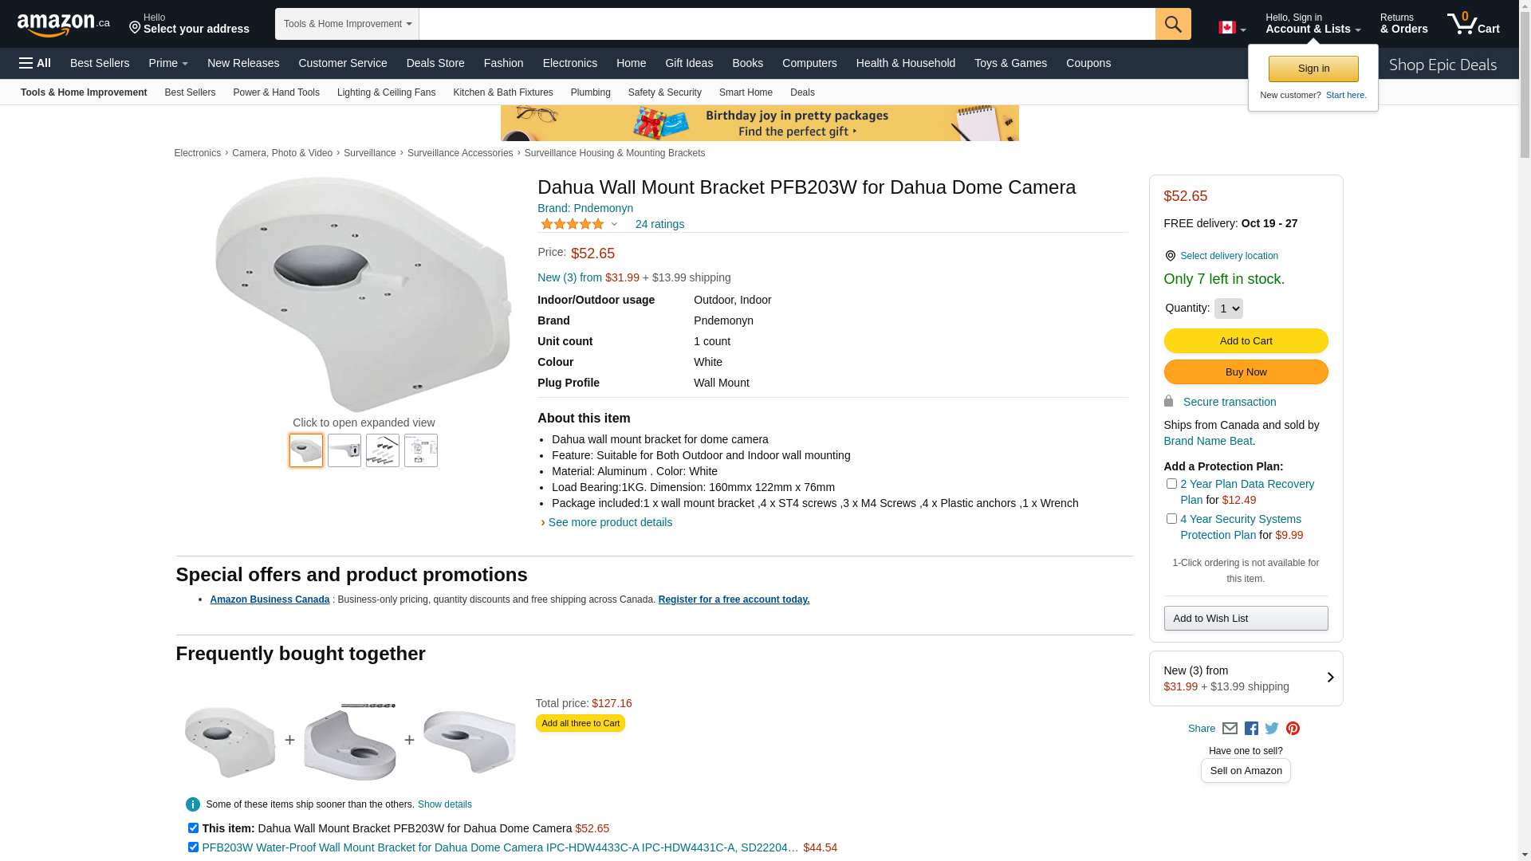
Task: Uncheck the This item Dahua bracket checkbox
Action: point(193,828)
